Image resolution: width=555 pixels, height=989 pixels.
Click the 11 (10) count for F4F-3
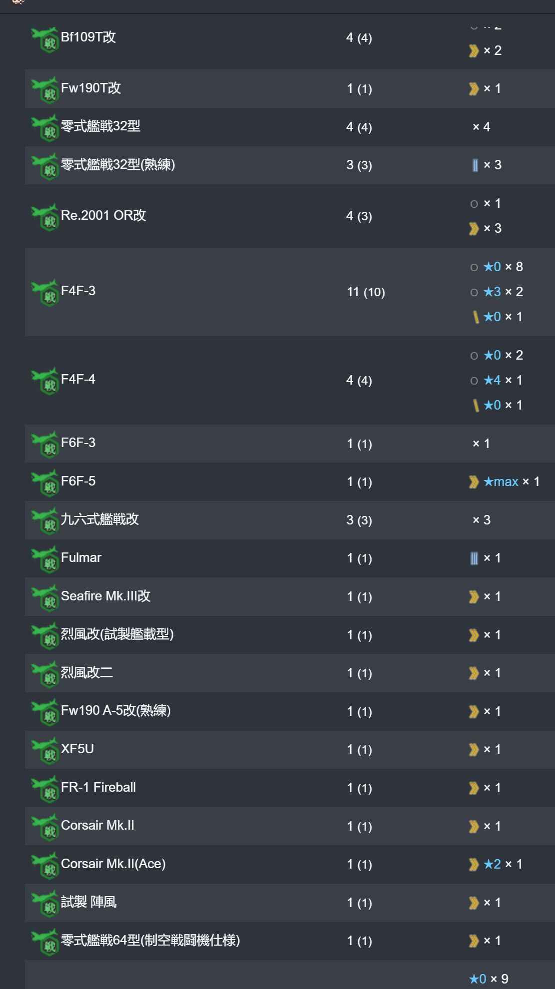pyautogui.click(x=366, y=292)
